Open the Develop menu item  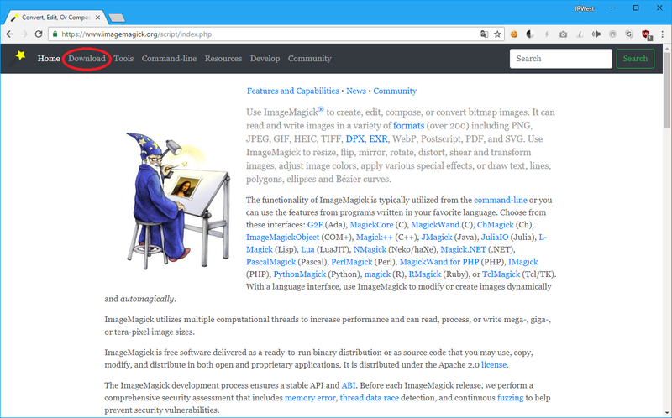pos(265,59)
